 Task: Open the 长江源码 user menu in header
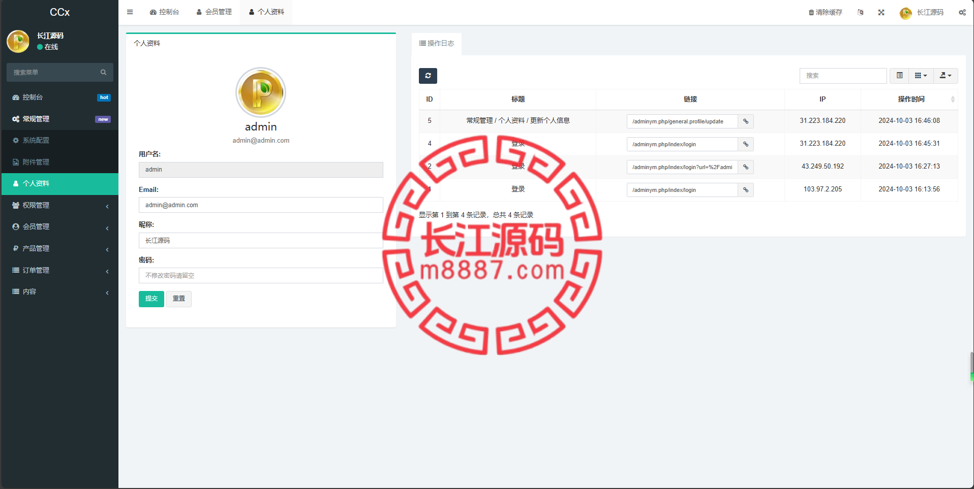921,12
